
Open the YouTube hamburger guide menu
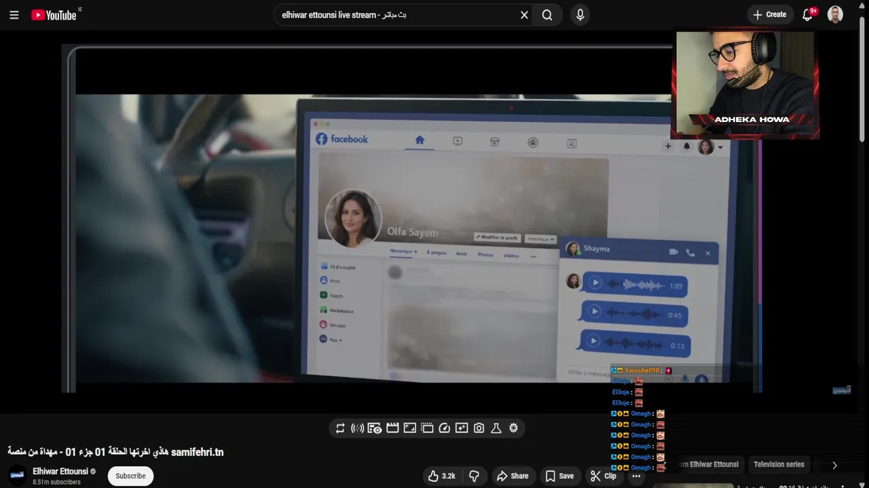point(14,15)
